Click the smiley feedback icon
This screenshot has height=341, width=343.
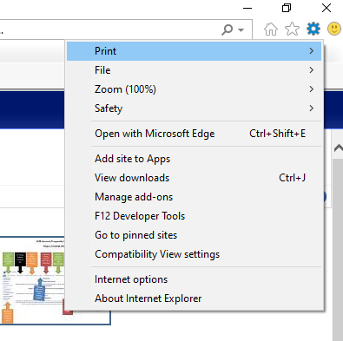tap(334, 29)
